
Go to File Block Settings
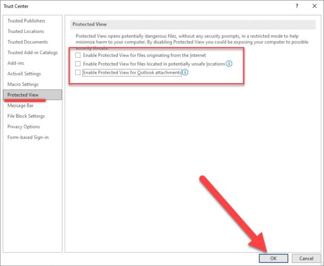point(26,116)
